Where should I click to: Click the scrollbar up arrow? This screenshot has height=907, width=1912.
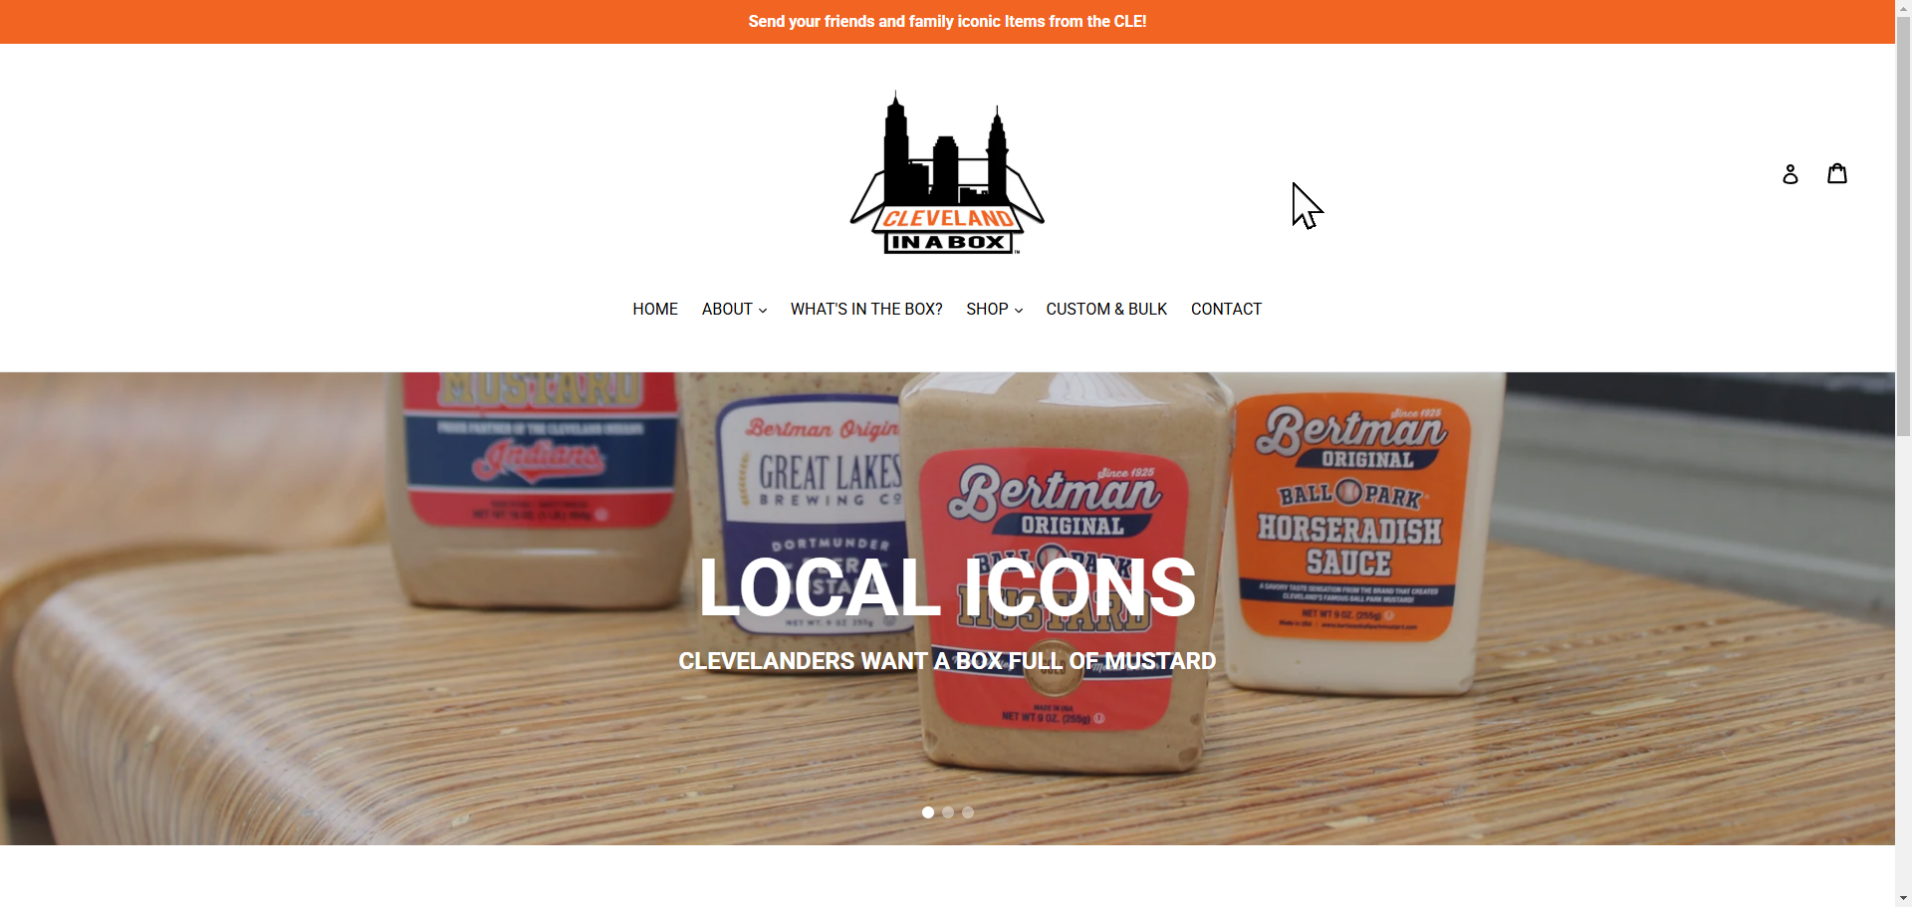pyautogui.click(x=1903, y=8)
